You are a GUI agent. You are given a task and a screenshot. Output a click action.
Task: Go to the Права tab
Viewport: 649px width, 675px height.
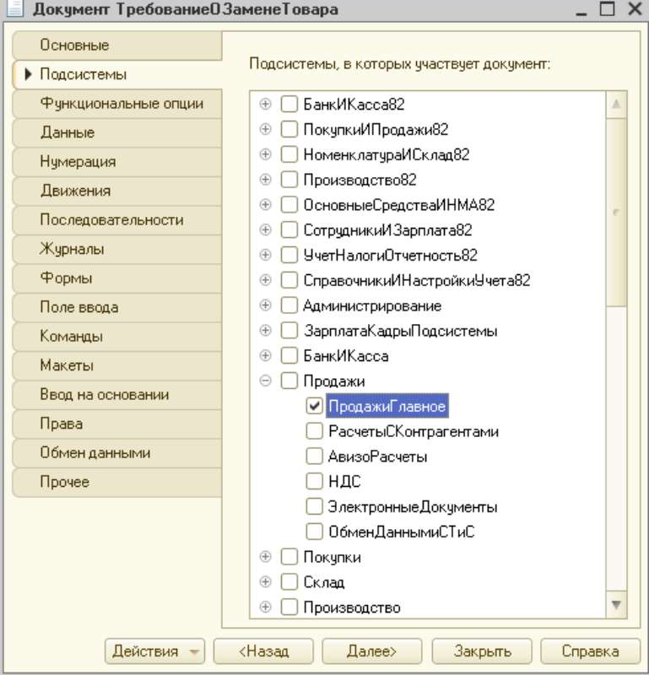point(117,424)
